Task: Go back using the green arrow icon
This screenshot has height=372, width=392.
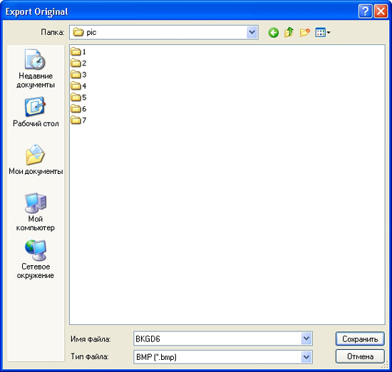Action: (273, 33)
